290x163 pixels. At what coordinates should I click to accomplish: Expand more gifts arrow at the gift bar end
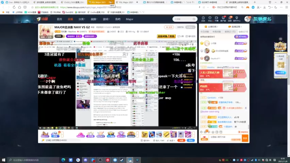194,134
